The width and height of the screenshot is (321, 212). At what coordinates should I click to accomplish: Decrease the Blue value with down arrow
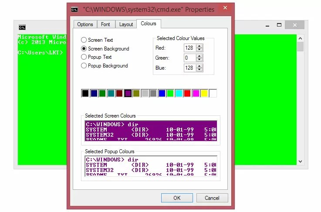pyautogui.click(x=199, y=70)
